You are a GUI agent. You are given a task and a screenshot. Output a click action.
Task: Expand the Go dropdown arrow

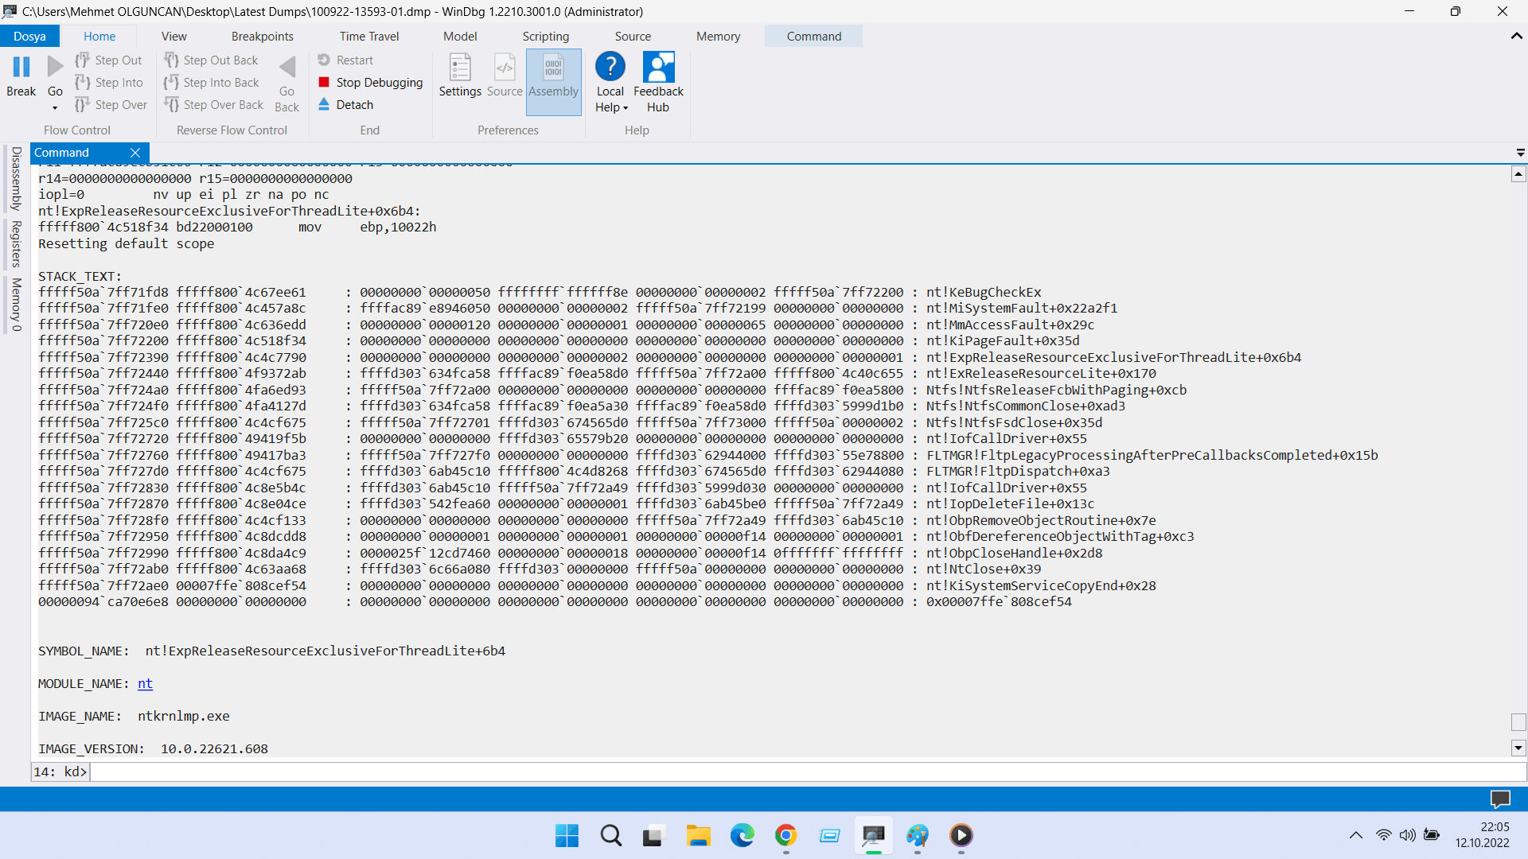tap(55, 108)
